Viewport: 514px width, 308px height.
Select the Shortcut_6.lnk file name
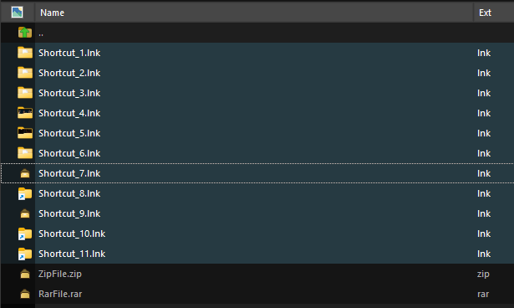click(69, 153)
